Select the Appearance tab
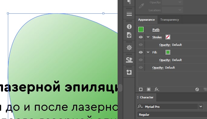The image size is (207, 119). point(146,19)
